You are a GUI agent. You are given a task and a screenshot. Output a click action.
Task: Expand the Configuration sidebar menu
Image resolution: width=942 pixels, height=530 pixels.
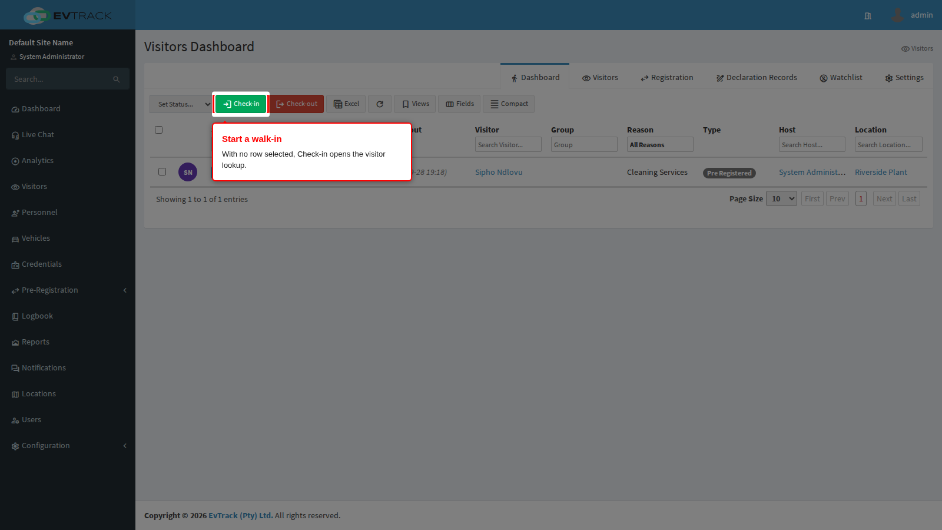[68, 446]
